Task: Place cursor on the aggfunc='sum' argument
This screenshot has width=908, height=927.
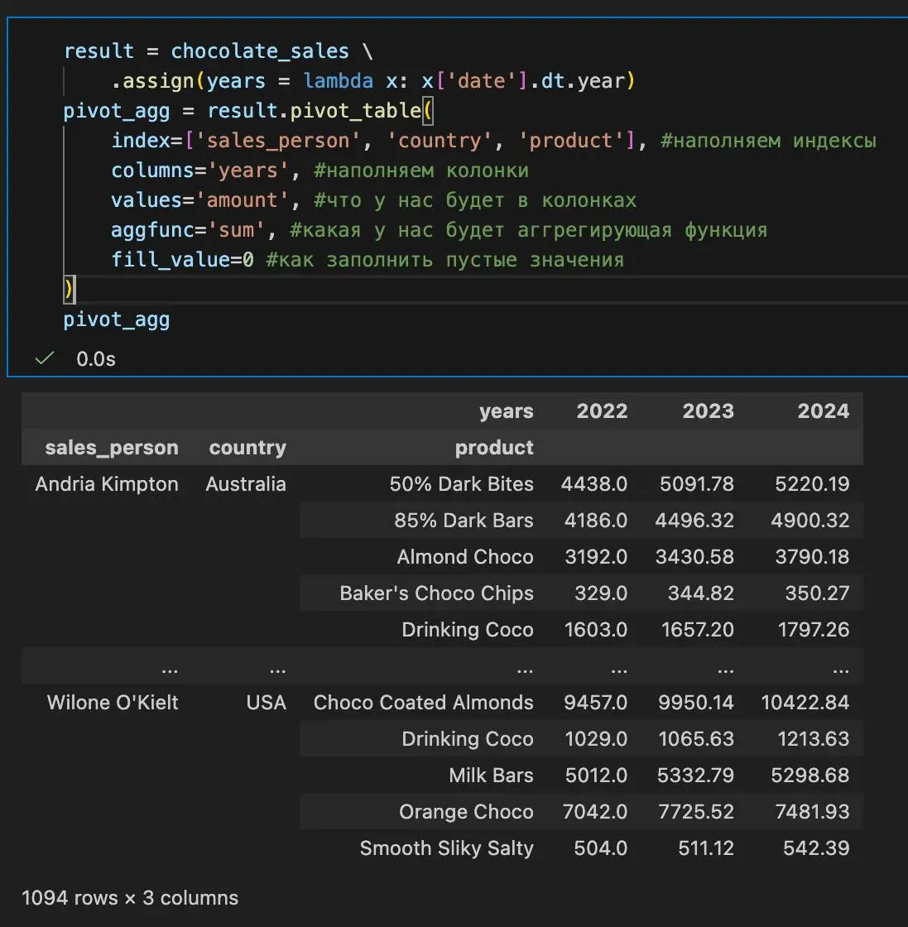Action: [187, 230]
